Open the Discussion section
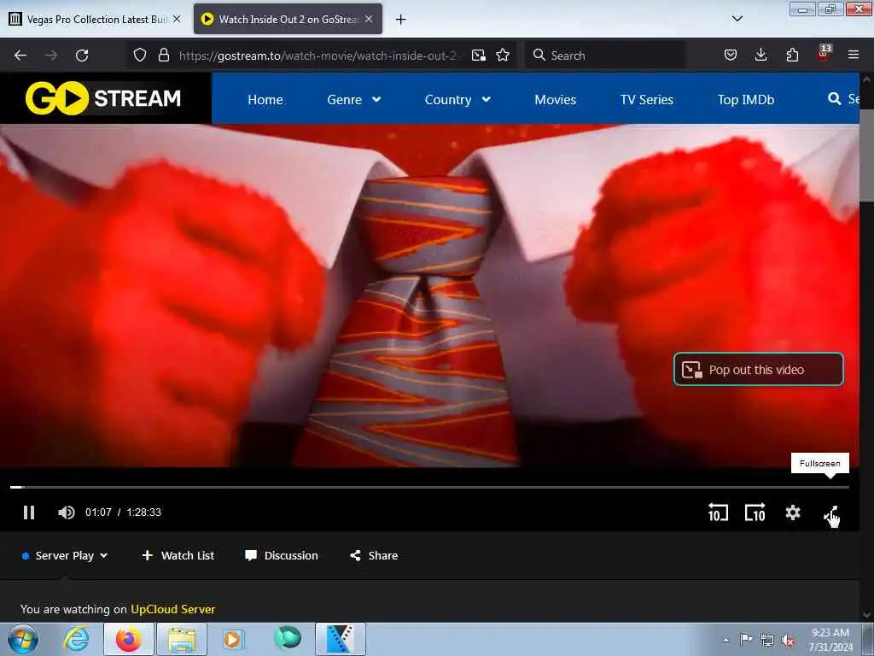The height and width of the screenshot is (656, 874). (282, 555)
